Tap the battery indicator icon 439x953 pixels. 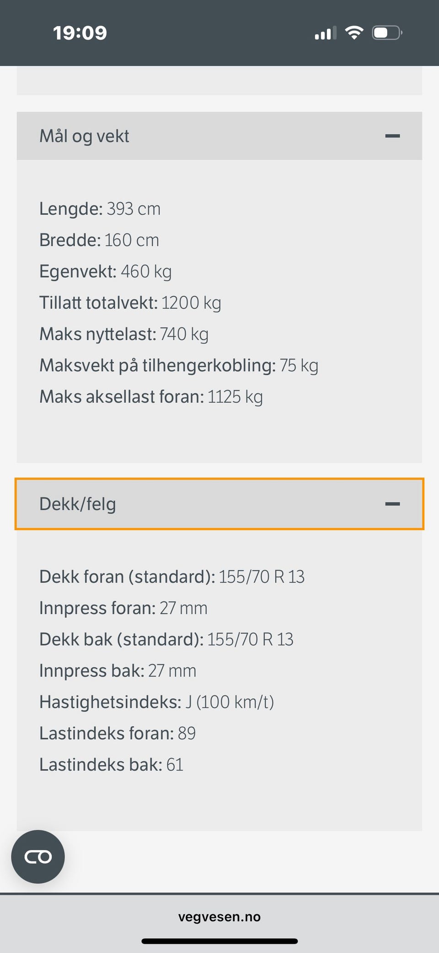[x=387, y=33]
